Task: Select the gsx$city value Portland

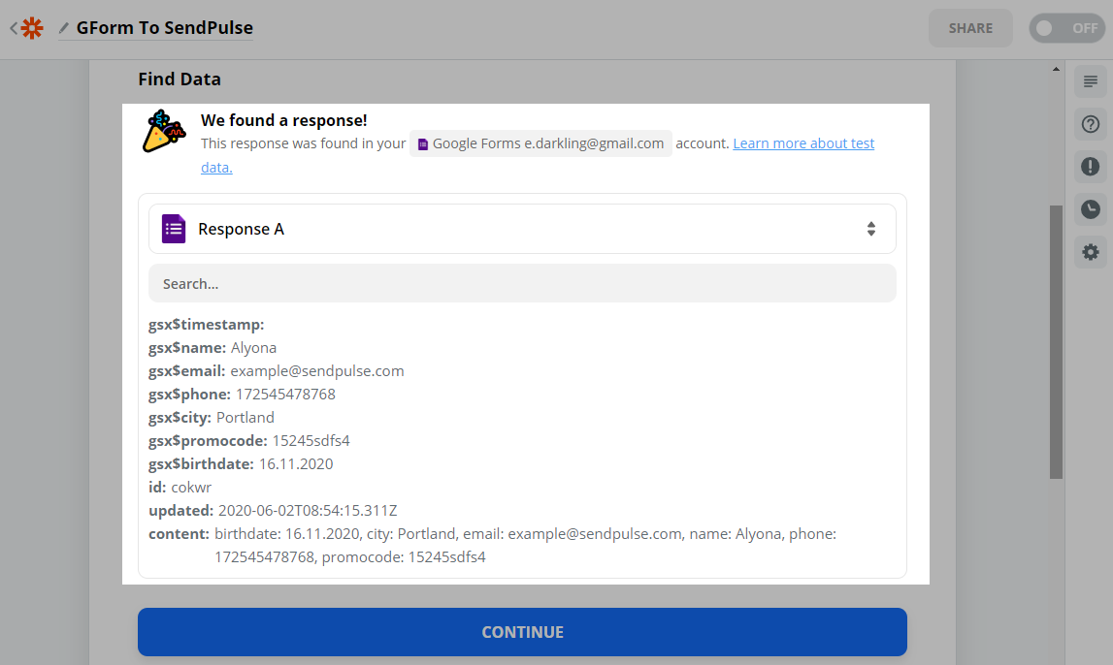Action: pos(245,418)
